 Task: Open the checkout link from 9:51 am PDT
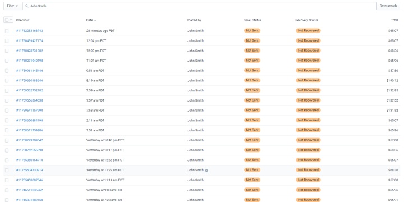click(29, 70)
